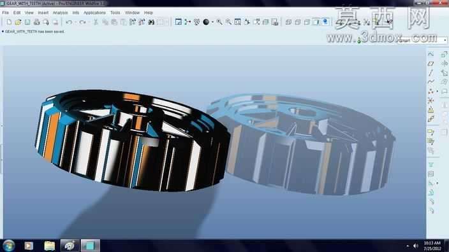The height and width of the screenshot is (252, 449).
Task: Open File Explorer from the taskbar
Action: [50, 246]
